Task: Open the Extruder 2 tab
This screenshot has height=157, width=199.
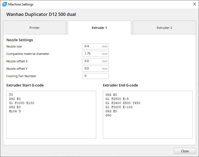Action: [164, 27]
